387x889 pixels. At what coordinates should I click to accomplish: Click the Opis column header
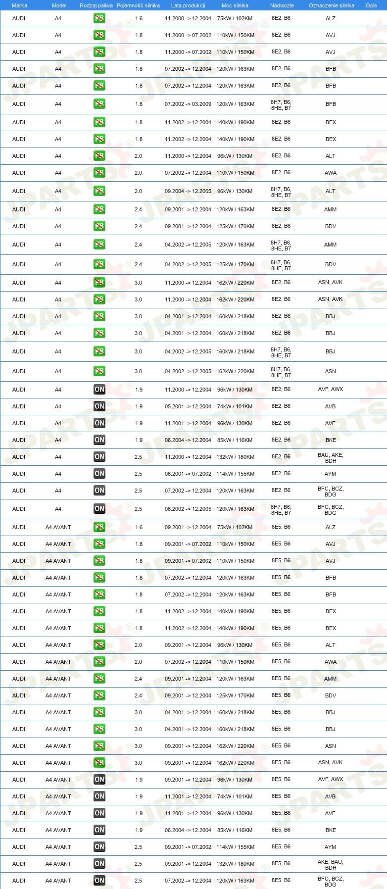pos(371,5)
